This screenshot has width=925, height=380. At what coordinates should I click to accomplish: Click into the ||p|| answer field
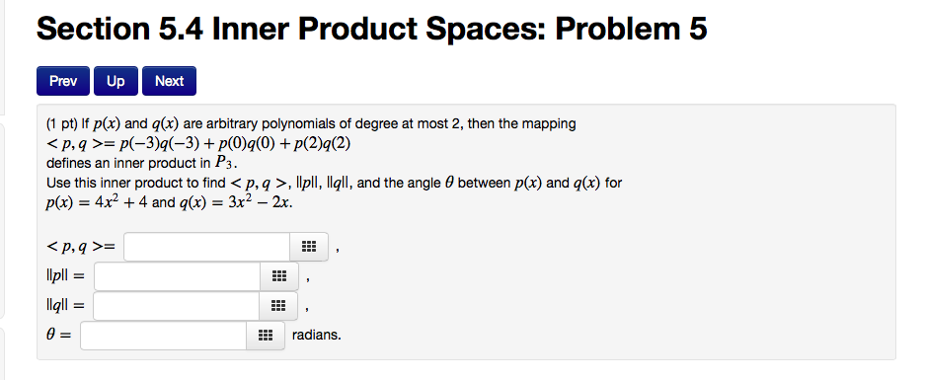(177, 276)
